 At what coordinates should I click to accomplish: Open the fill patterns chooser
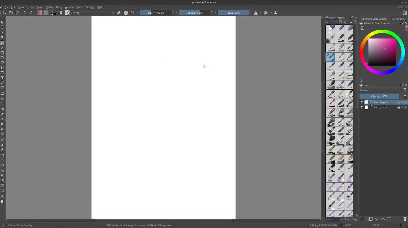[x=46, y=13]
